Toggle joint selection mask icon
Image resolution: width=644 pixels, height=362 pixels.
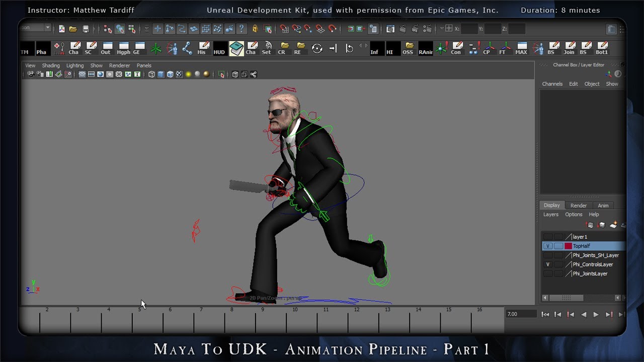click(170, 29)
